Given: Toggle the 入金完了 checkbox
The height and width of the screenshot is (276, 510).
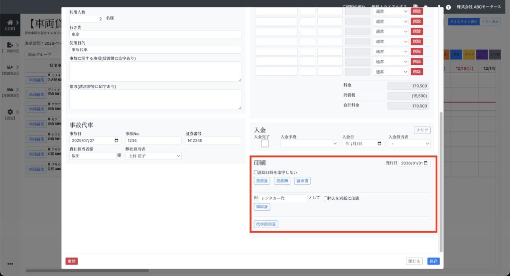Looking at the screenshot, I should pos(265,143).
